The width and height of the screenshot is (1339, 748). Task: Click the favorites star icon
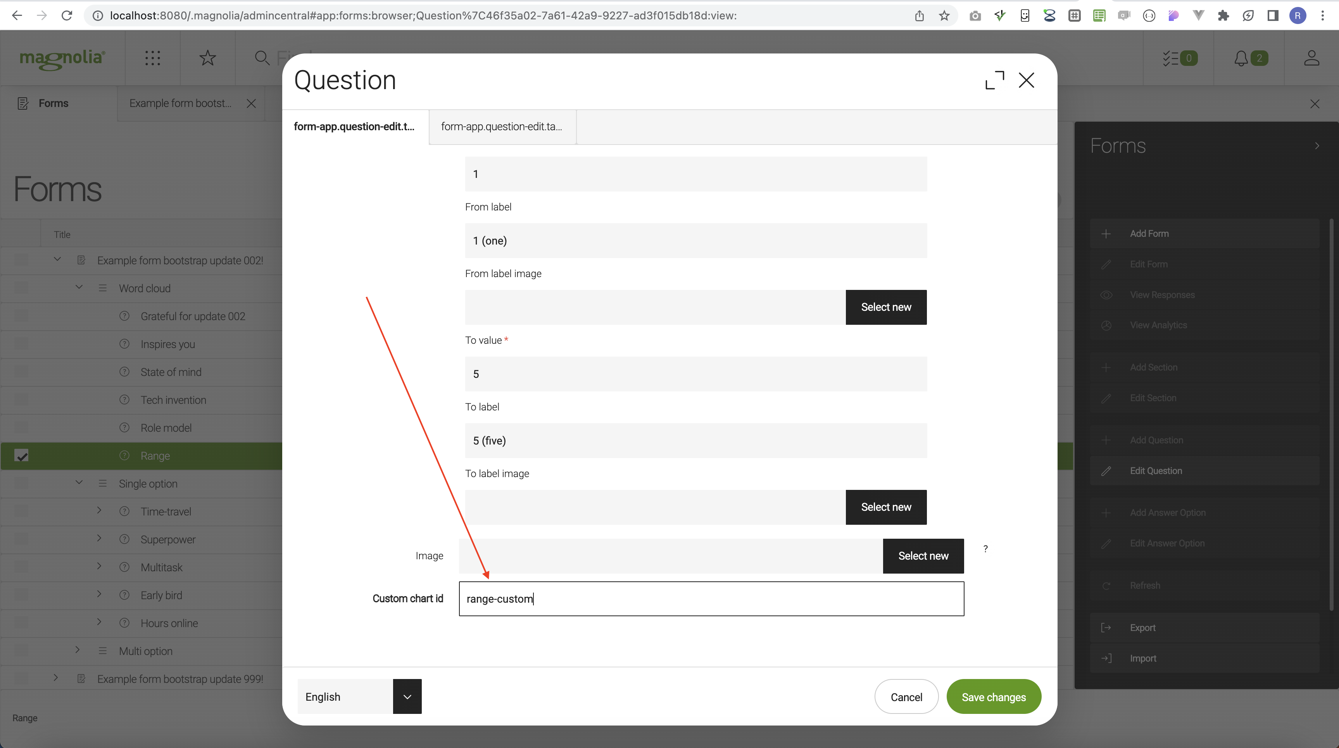pyautogui.click(x=207, y=58)
